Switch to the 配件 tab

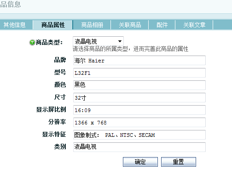tap(162, 25)
